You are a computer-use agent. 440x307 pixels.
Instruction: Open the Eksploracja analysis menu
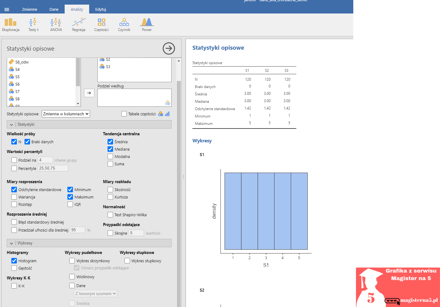11,25
